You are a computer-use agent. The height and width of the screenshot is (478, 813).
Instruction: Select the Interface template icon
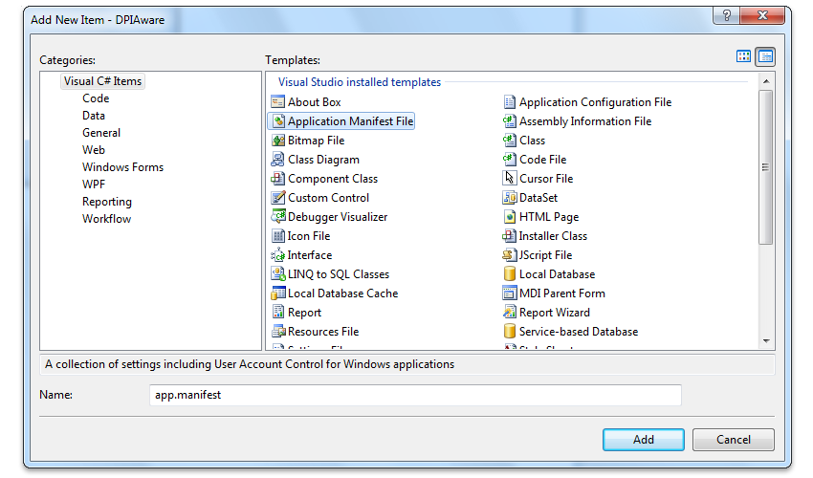[x=278, y=255]
